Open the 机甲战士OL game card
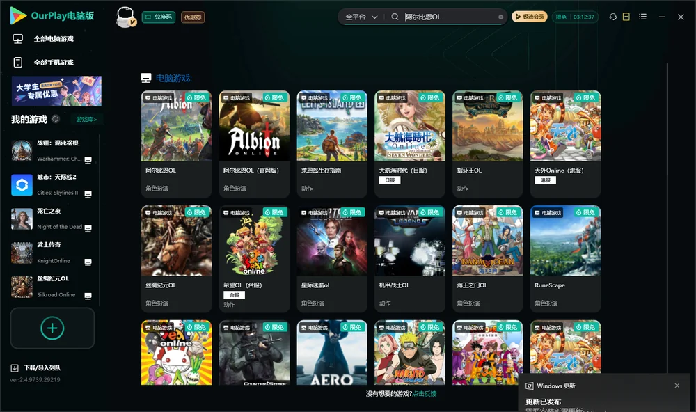The image size is (696, 412). tap(410, 259)
